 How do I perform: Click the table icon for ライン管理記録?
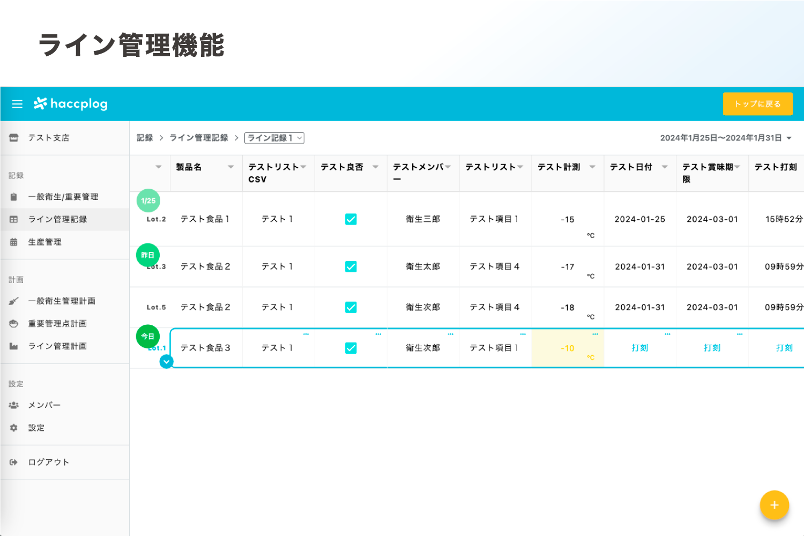(14, 219)
